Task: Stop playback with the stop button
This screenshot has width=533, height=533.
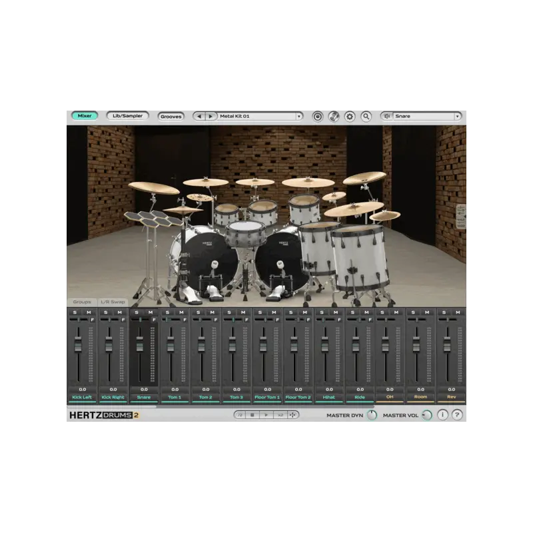Action: coord(253,414)
